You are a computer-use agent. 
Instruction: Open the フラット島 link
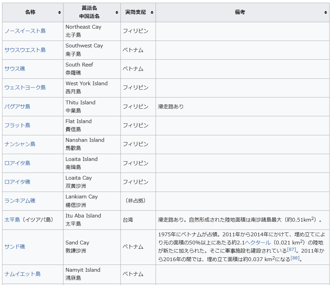tap(17, 125)
